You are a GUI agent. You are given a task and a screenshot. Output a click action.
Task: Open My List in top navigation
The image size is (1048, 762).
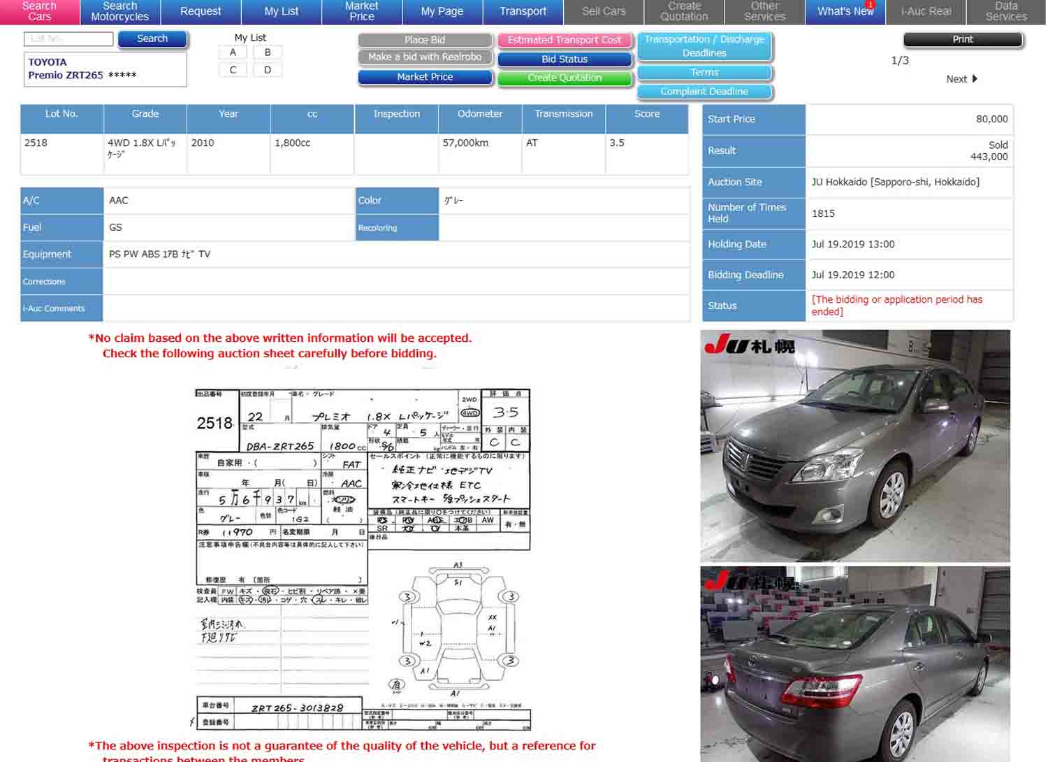[281, 11]
